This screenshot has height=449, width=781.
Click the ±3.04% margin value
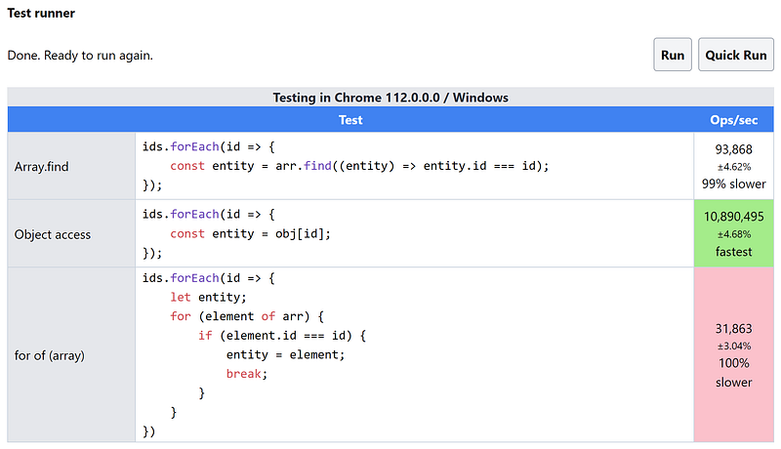click(x=734, y=346)
